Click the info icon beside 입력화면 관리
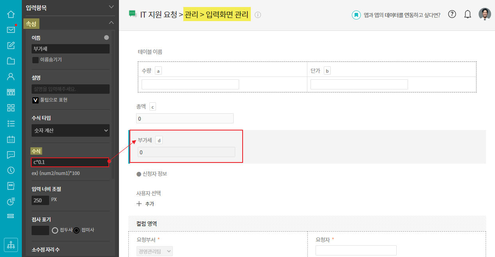 [x=258, y=15]
